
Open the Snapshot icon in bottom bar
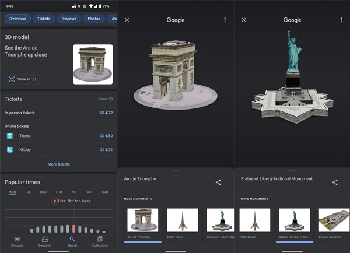tap(44, 239)
